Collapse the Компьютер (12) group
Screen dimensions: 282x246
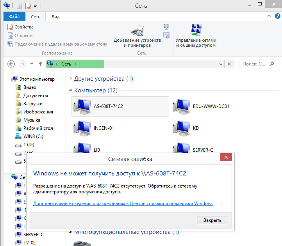tap(70, 90)
